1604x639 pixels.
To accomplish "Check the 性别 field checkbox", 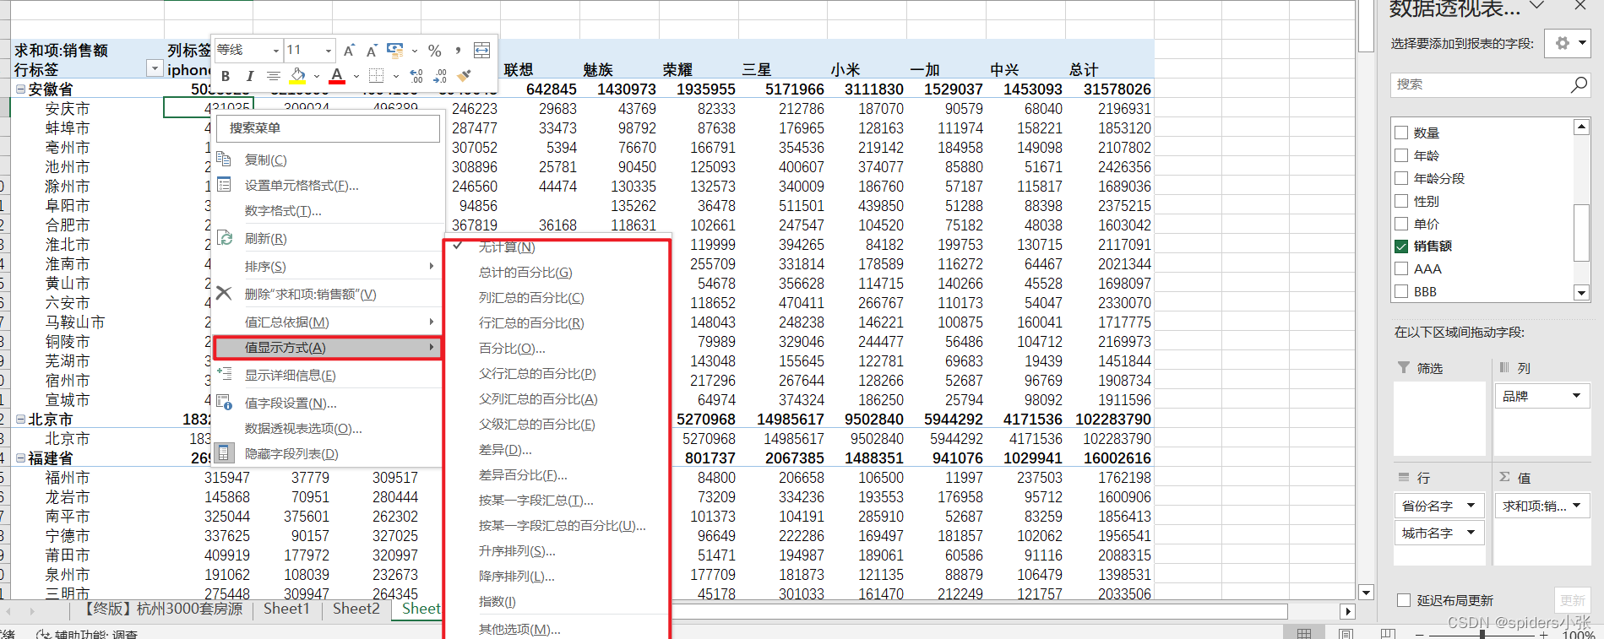I will pos(1401,201).
